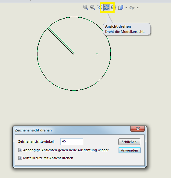Select the Zoom to Area icon
The width and height of the screenshot is (171, 178).
tap(93, 7)
